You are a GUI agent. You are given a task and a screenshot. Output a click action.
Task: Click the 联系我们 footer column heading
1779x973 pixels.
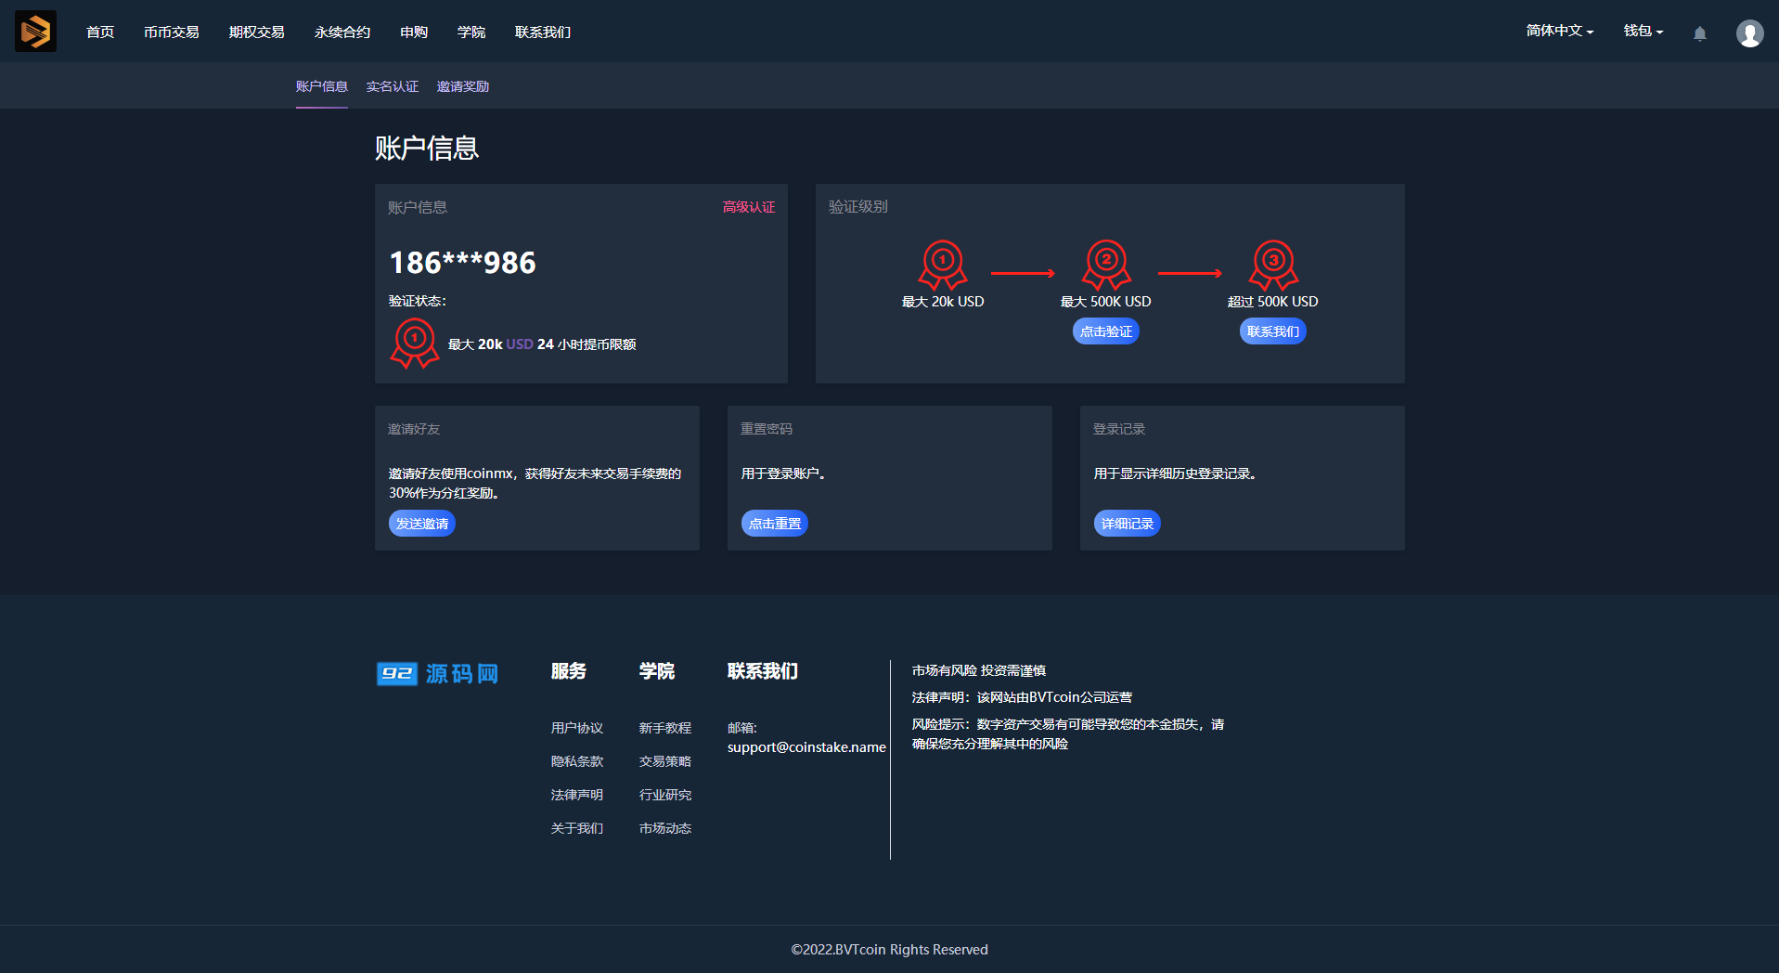763,671
